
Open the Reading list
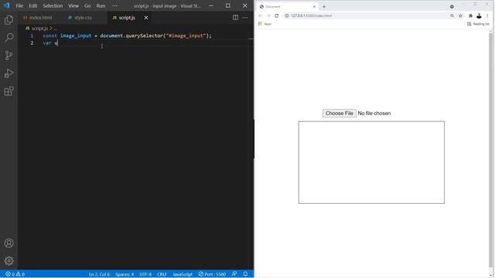[x=478, y=24]
